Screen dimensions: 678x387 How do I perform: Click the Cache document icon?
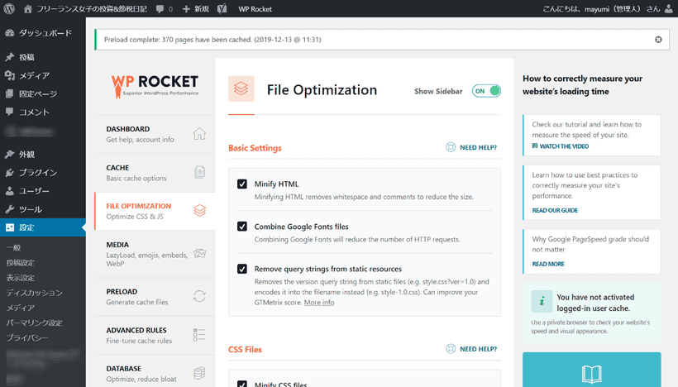tap(199, 172)
